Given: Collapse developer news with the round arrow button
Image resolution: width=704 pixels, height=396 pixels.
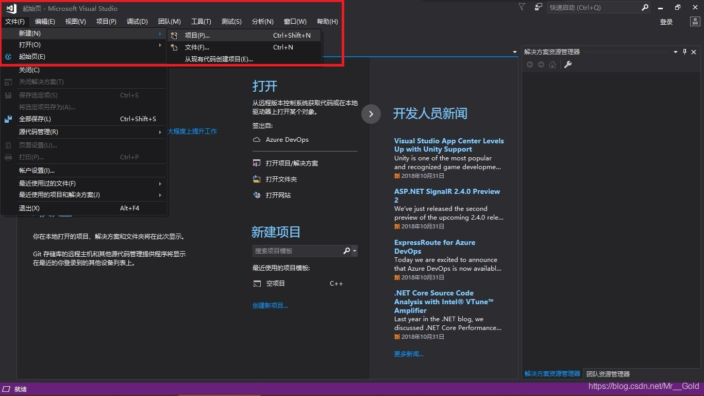Looking at the screenshot, I should tap(371, 114).
